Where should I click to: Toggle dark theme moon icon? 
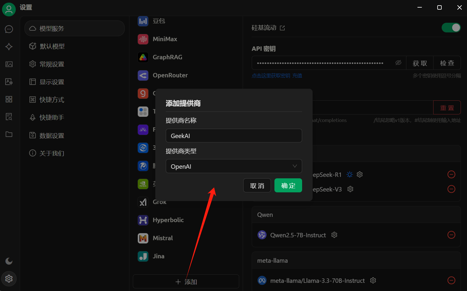(9, 261)
